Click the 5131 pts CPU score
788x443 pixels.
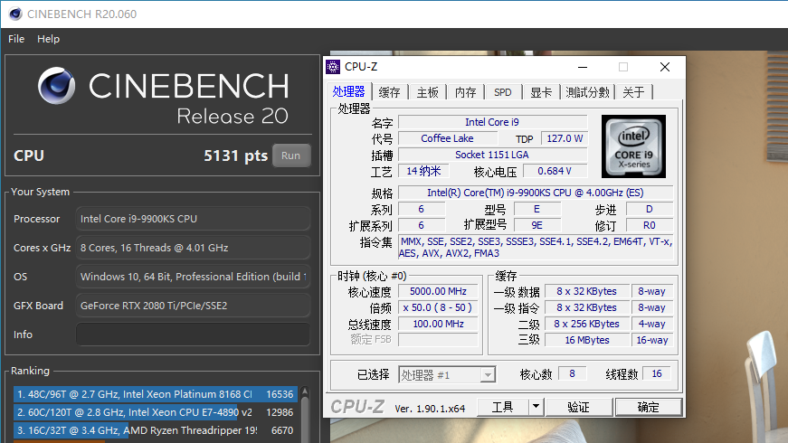point(235,156)
